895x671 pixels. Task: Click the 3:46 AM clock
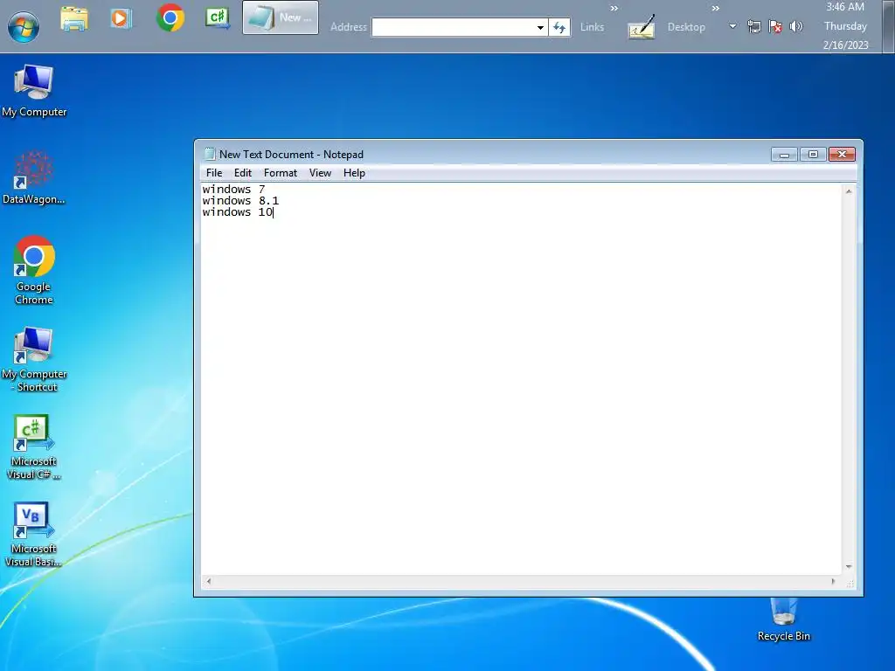point(845,7)
